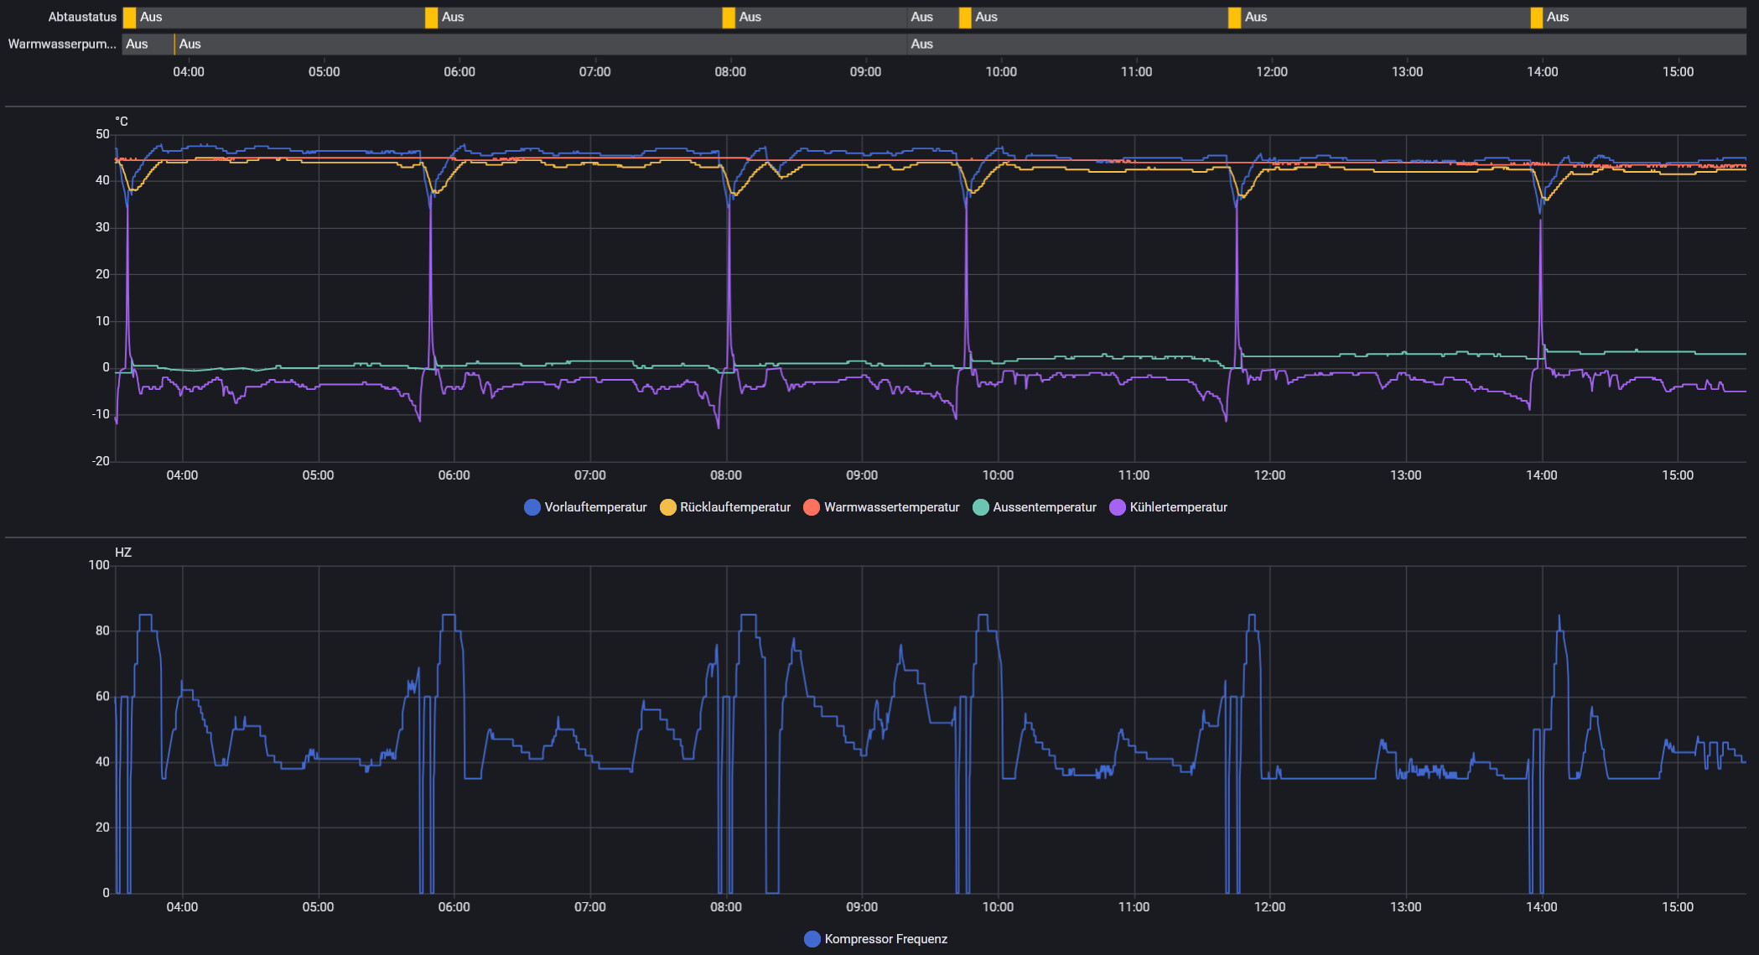This screenshot has height=955, width=1759.
Task: Select the Kühlertemperatur legend label
Action: coord(1178,507)
